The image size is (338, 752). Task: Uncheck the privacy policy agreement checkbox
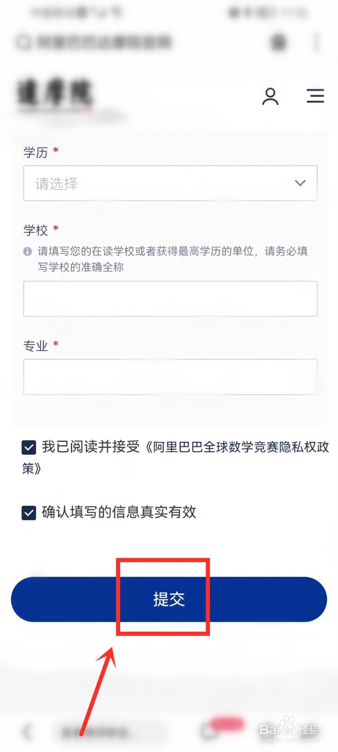click(29, 447)
